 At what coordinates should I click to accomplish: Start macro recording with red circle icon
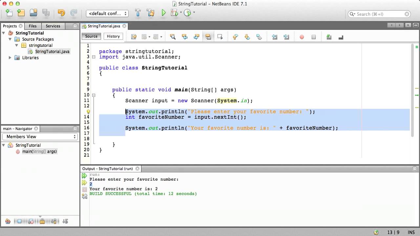pyautogui.click(x=302, y=37)
